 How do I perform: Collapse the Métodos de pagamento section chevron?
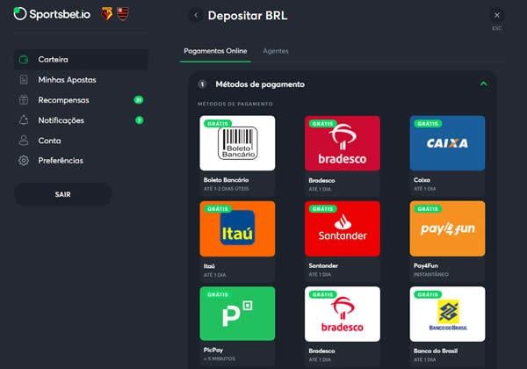tap(483, 83)
